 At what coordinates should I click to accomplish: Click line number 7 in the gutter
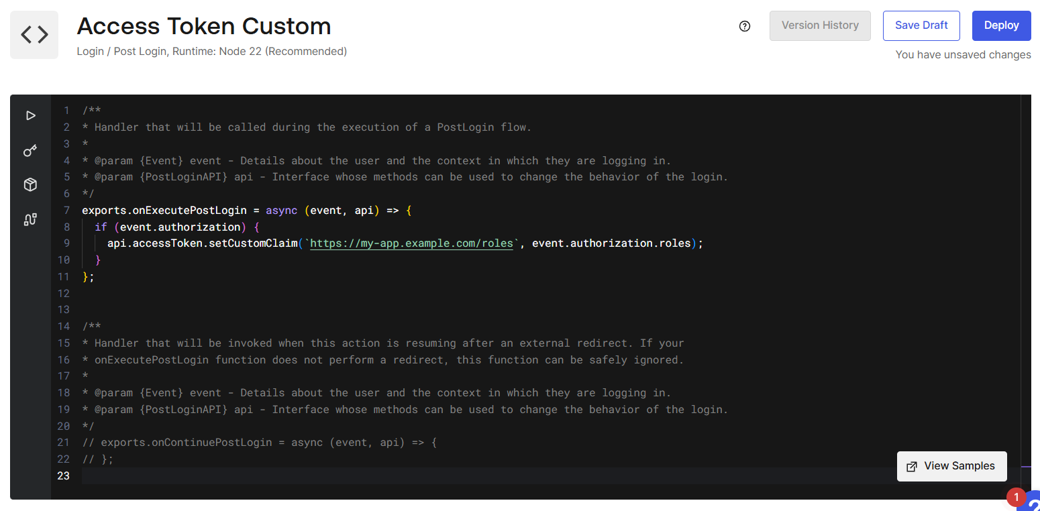(x=66, y=211)
